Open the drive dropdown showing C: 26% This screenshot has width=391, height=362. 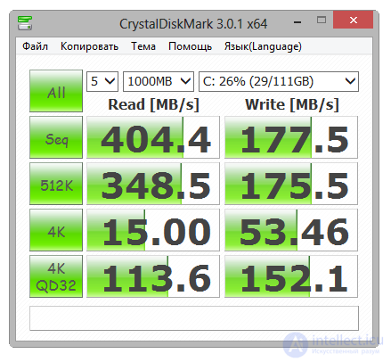tap(279, 81)
